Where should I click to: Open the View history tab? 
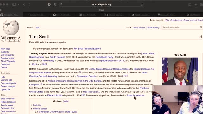point(153,28)
